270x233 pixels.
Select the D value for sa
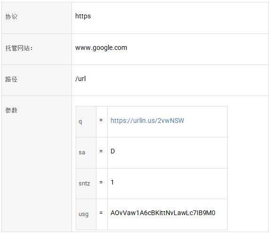coord(112,151)
